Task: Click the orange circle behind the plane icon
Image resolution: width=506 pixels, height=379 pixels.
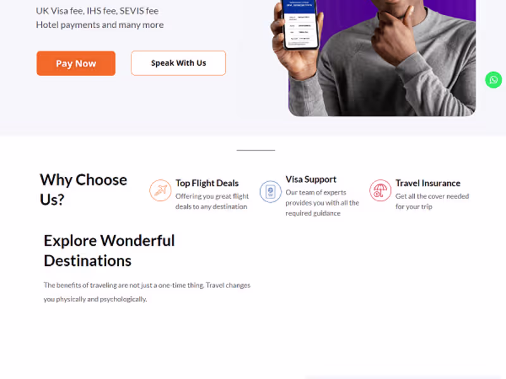Action: (x=160, y=190)
